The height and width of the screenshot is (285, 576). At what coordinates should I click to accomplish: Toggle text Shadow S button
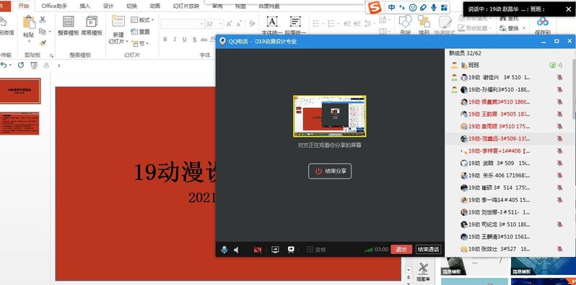pos(194,40)
